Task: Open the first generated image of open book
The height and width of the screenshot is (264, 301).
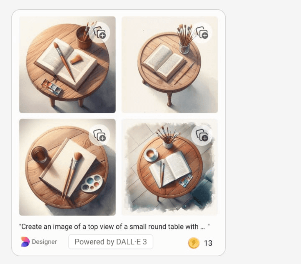Action: pyautogui.click(x=67, y=65)
